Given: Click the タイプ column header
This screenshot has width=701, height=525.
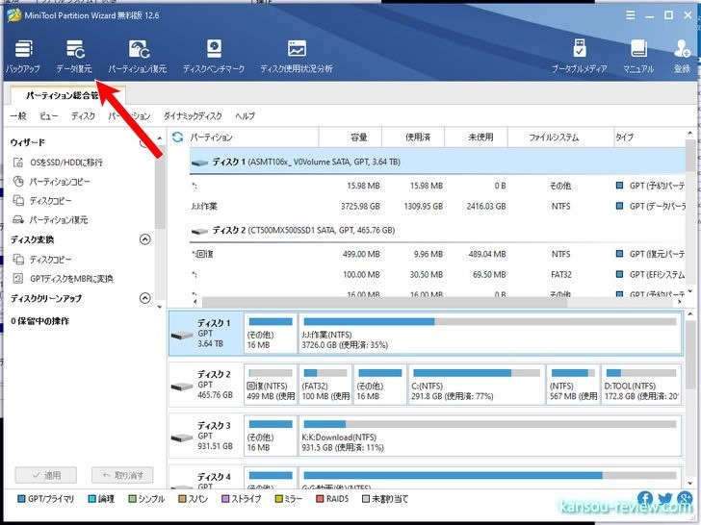Looking at the screenshot, I should [x=650, y=137].
